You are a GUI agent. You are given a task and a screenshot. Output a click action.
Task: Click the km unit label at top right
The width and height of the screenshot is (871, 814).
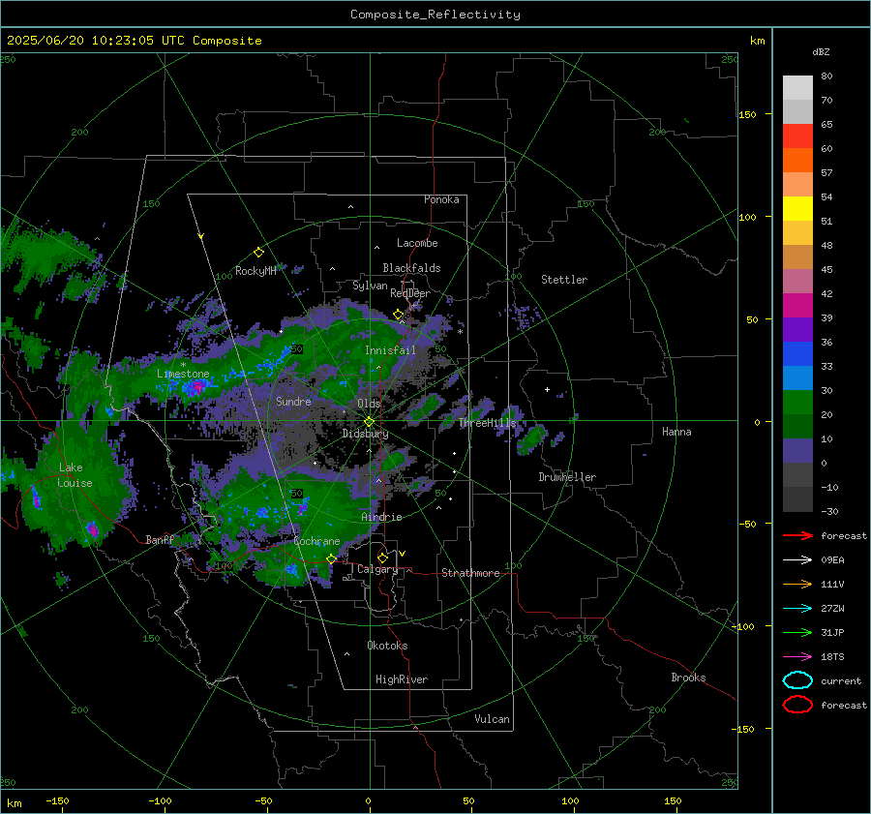[758, 41]
